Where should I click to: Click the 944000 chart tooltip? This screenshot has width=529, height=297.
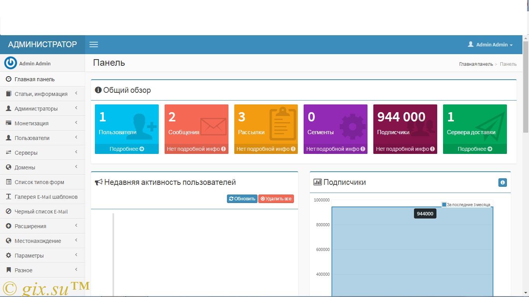pos(425,213)
